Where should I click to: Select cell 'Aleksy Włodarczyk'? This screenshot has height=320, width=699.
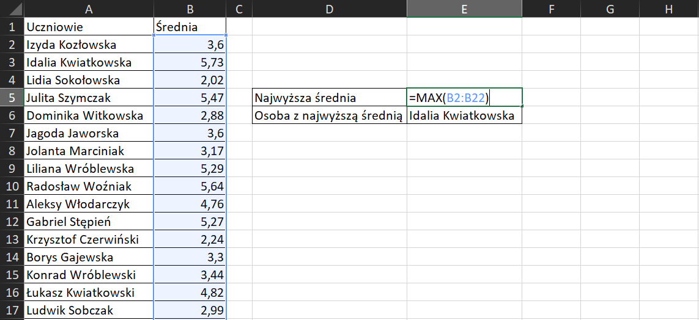pyautogui.click(x=89, y=204)
